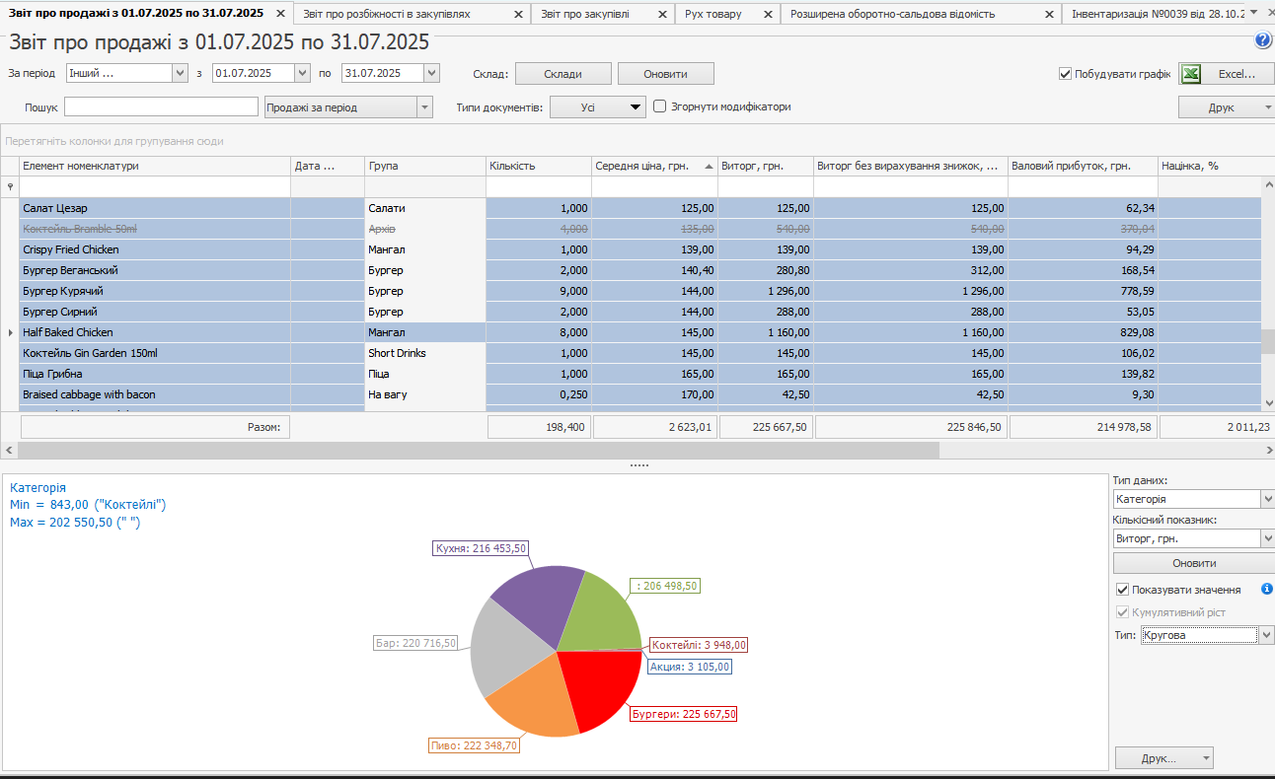Image resolution: width=1275 pixels, height=779 pixels.
Task: Close the Рух товару tab
Action: point(766,15)
